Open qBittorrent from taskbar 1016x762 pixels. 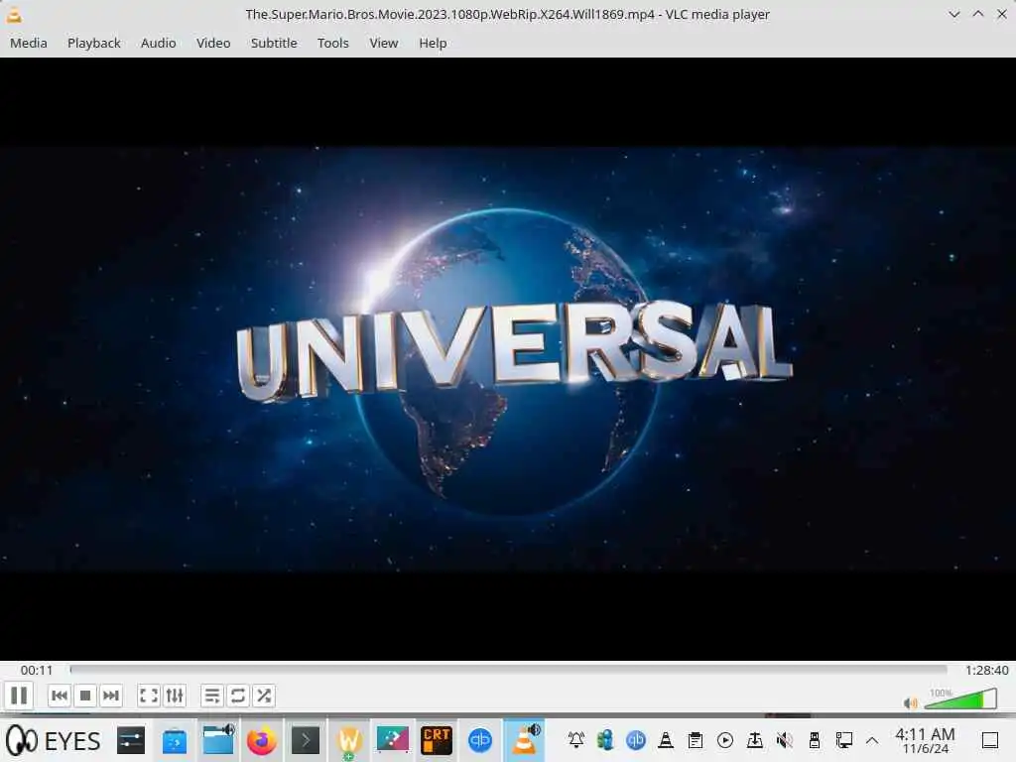tap(480, 740)
